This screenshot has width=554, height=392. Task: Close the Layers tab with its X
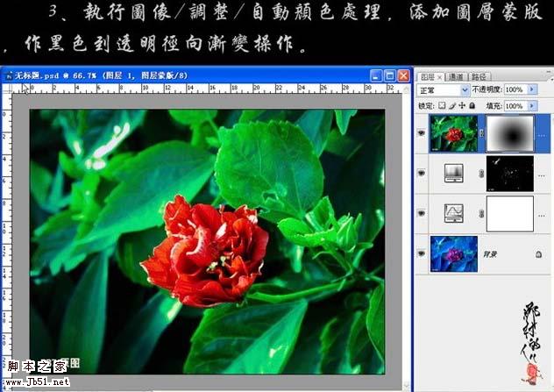tap(439, 76)
